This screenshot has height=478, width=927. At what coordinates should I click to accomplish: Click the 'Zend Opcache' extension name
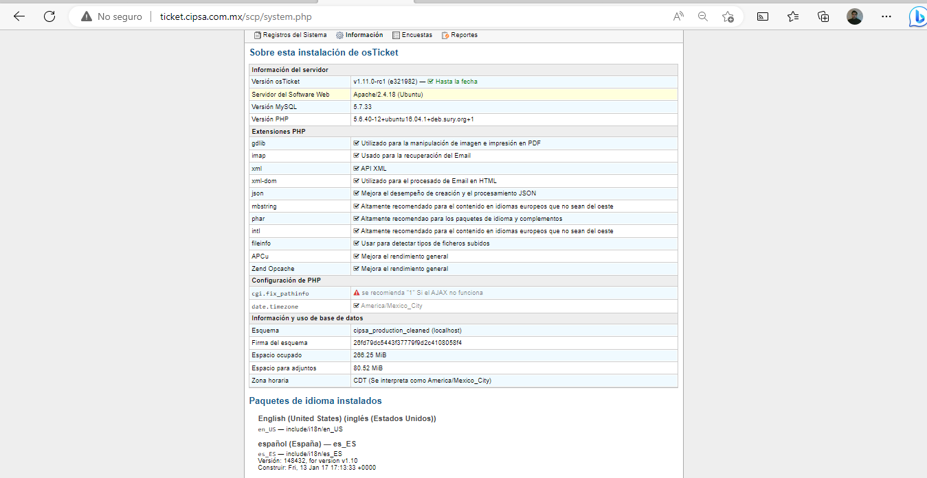coord(273,269)
